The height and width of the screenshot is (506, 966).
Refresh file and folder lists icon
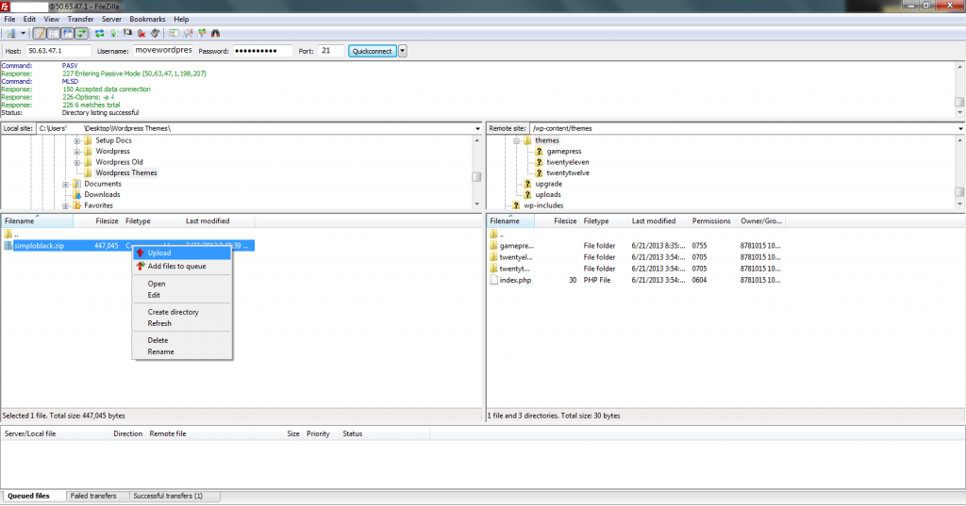[99, 33]
